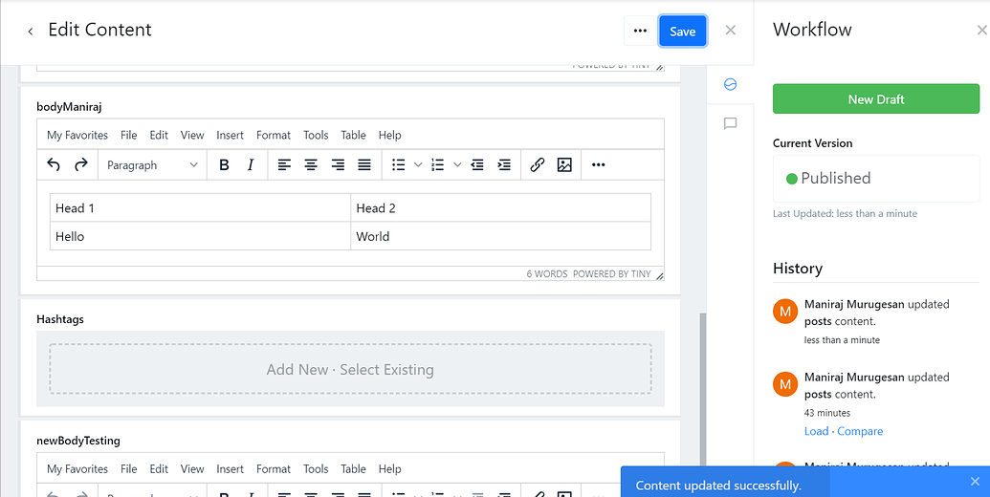The image size is (990, 497).
Task: Click the Powered by Tiny link in bodyManiraj
Action: click(611, 273)
